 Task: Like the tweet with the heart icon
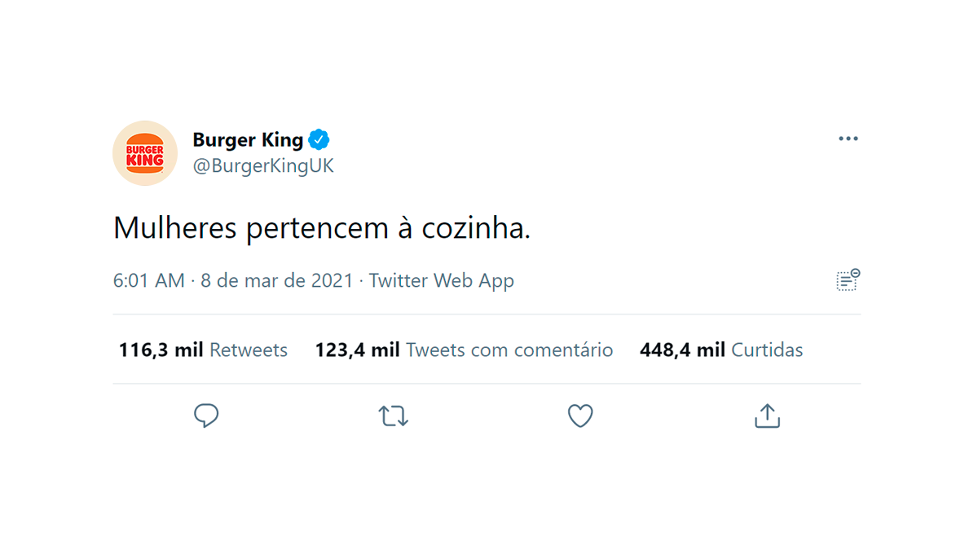580,416
